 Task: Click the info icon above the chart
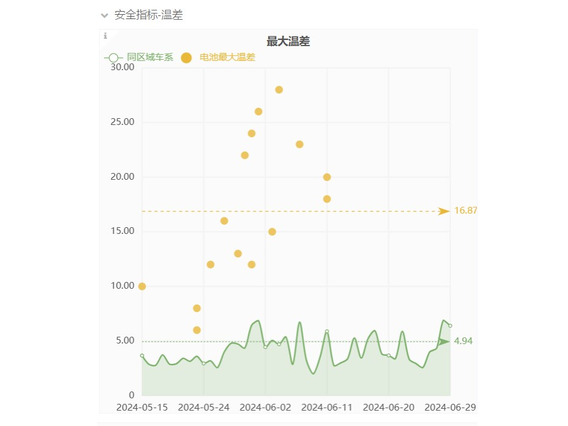[x=105, y=36]
